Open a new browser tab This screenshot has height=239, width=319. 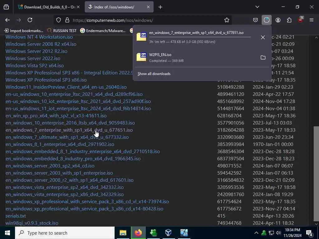click(160, 7)
